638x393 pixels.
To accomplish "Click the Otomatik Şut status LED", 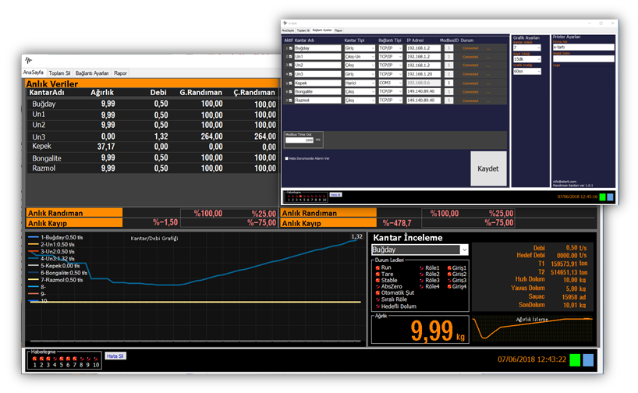I will pyautogui.click(x=377, y=293).
